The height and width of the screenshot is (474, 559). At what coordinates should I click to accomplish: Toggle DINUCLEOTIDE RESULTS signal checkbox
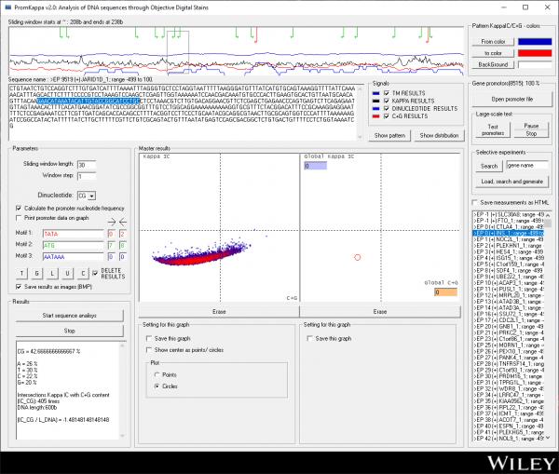(386, 108)
